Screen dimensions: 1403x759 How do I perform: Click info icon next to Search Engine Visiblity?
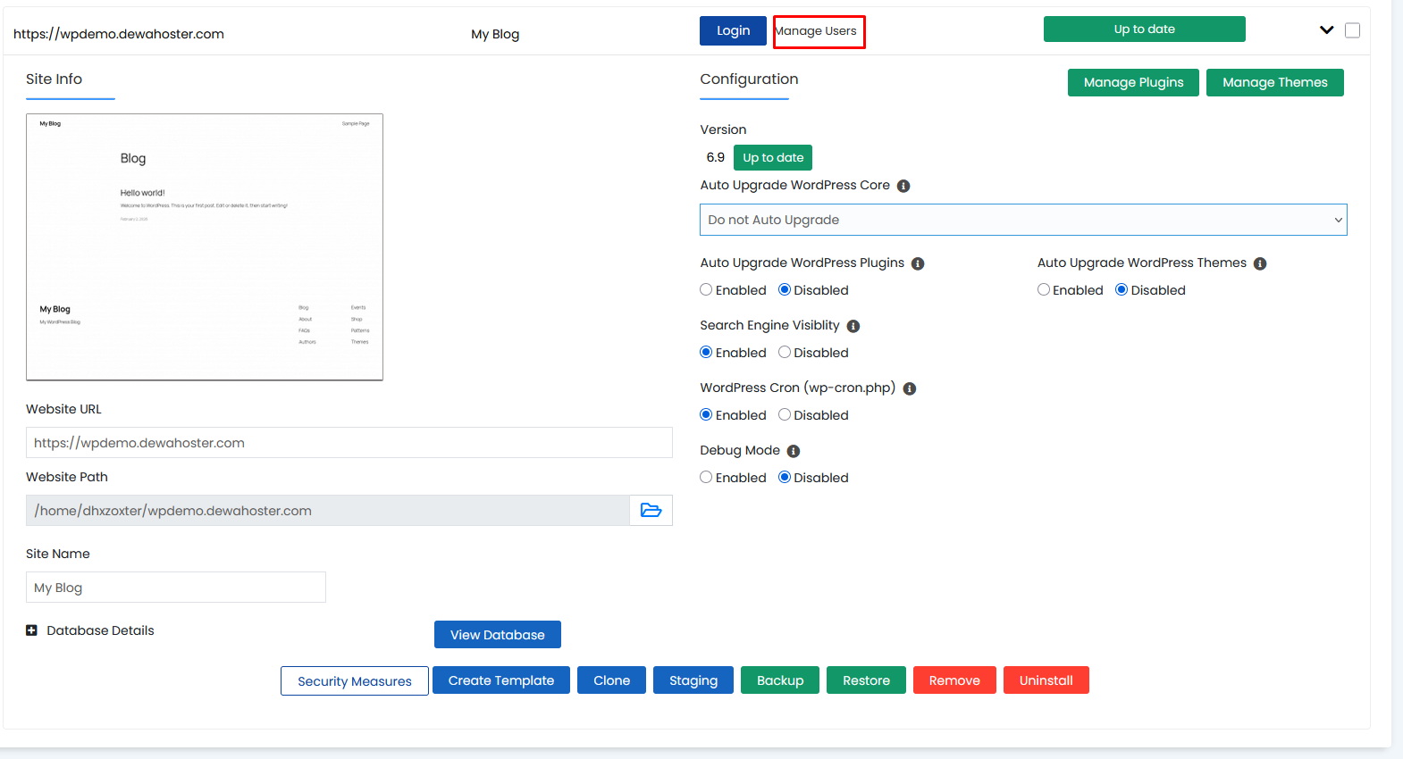(x=853, y=326)
